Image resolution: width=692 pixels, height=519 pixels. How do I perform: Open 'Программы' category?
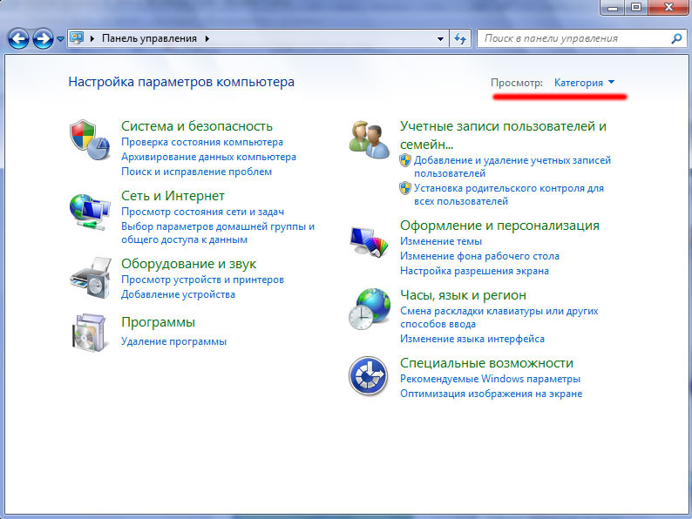(158, 322)
